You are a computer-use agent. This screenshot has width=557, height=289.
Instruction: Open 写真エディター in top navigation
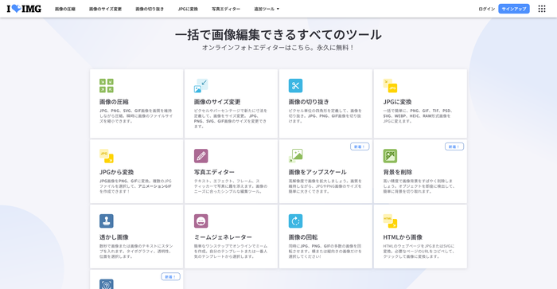pyautogui.click(x=226, y=9)
